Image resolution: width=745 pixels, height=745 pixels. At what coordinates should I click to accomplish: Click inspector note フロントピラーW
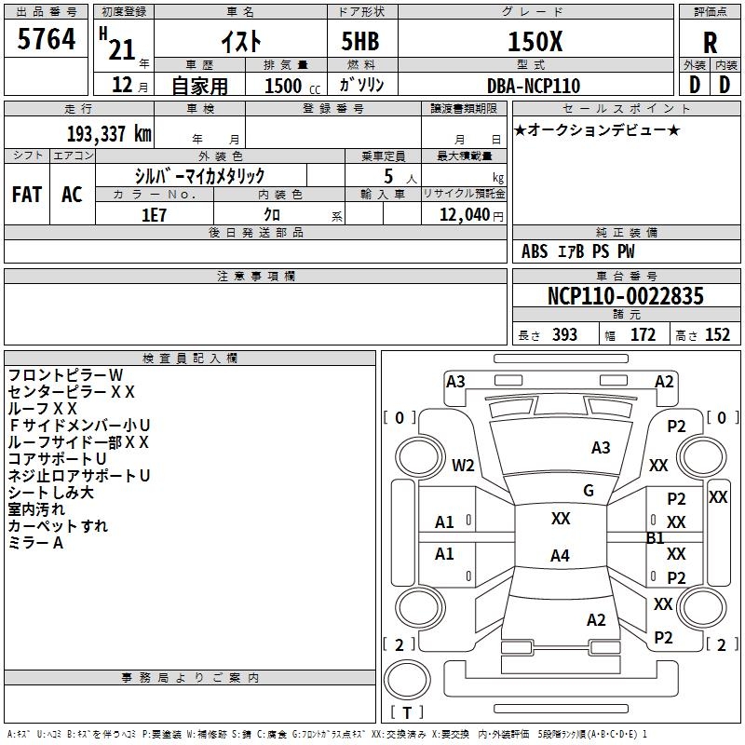pyautogui.click(x=65, y=375)
